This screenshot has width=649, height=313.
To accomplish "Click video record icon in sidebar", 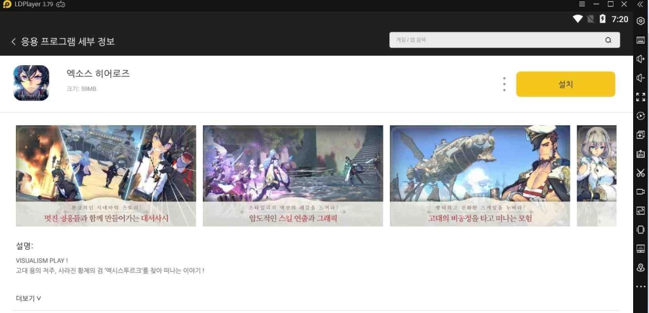I will click(x=640, y=192).
